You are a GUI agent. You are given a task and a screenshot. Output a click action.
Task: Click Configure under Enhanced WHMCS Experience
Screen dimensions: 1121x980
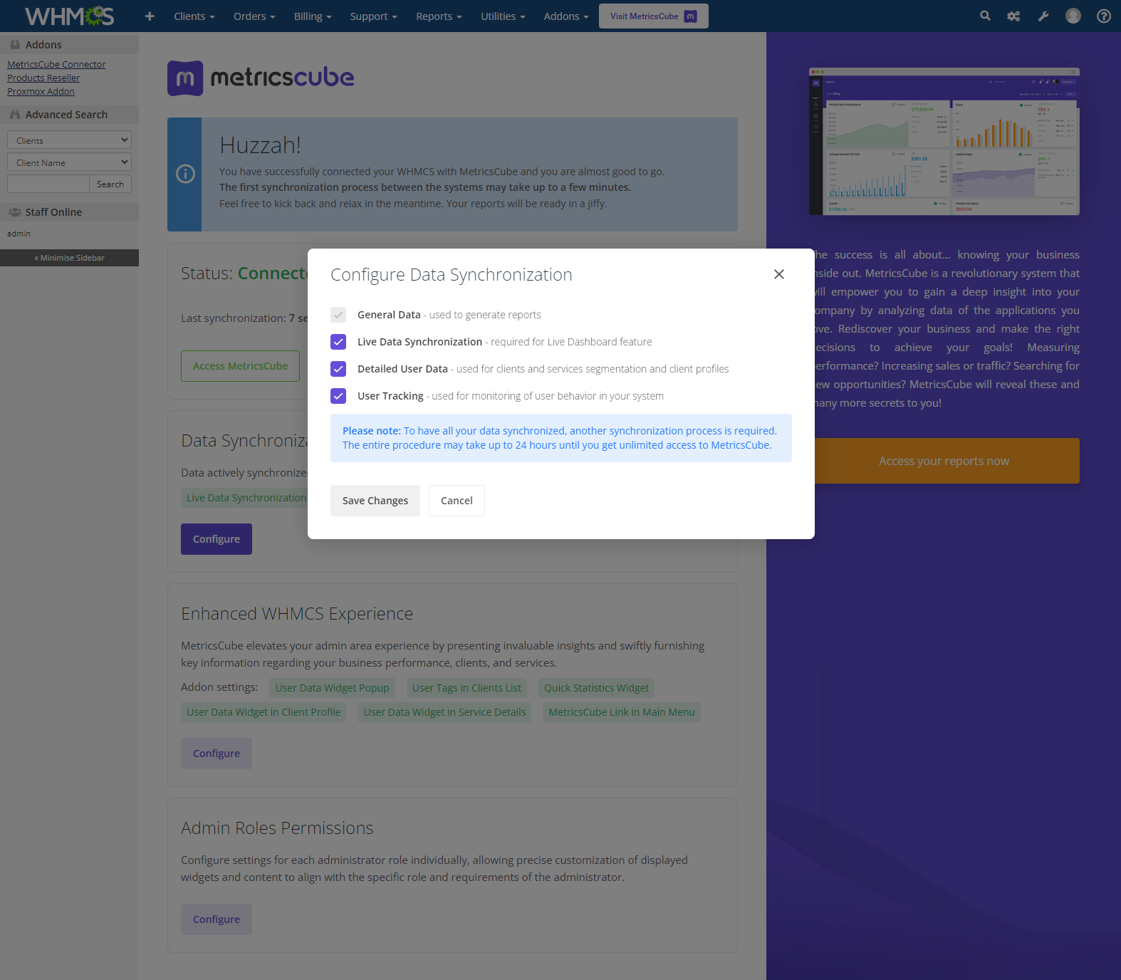tap(217, 754)
